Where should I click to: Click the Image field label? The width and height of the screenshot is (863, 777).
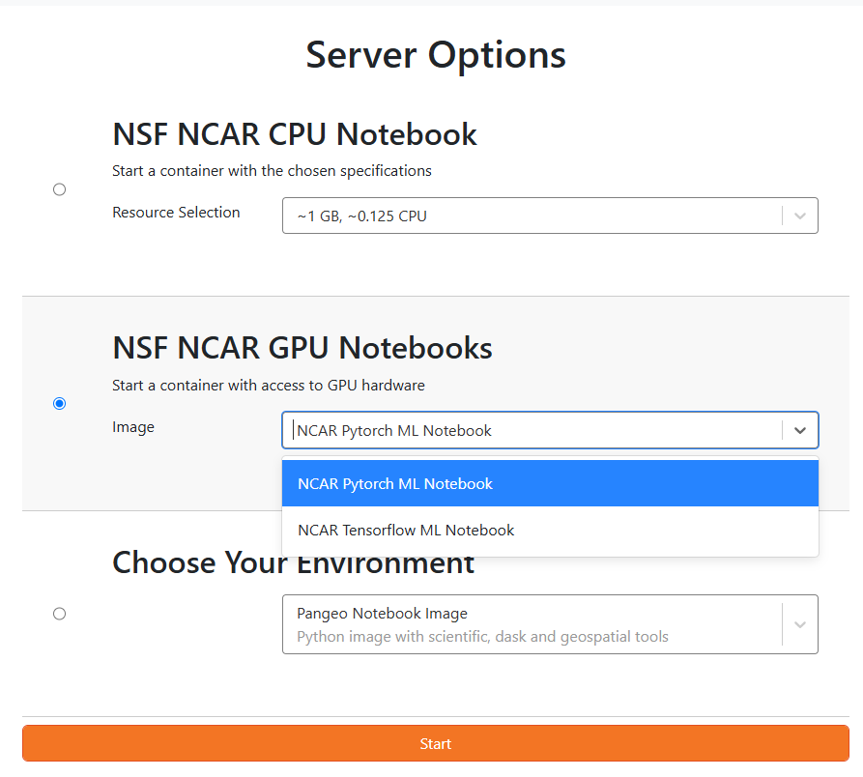pyautogui.click(x=133, y=427)
